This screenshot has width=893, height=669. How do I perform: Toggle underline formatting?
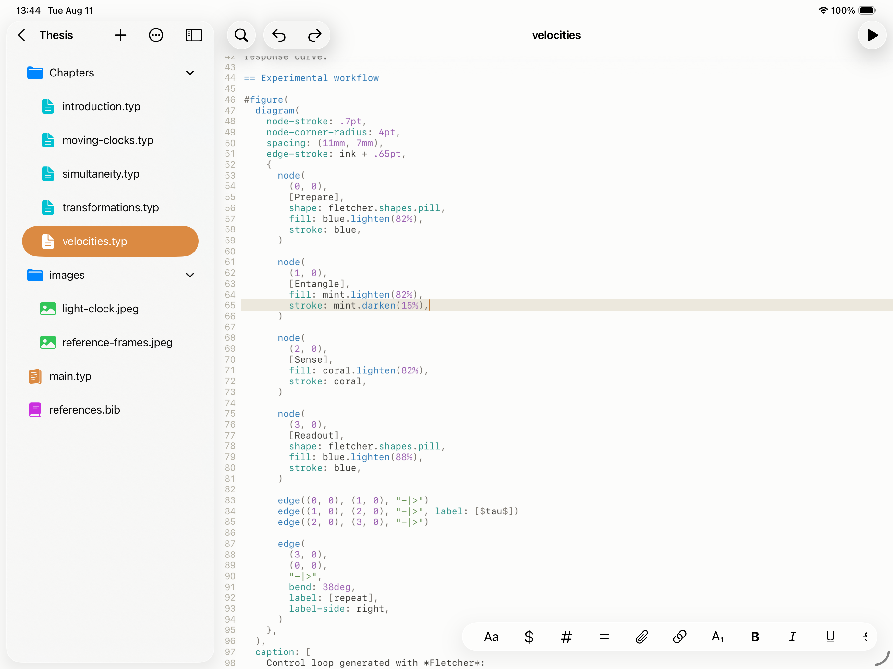(830, 637)
